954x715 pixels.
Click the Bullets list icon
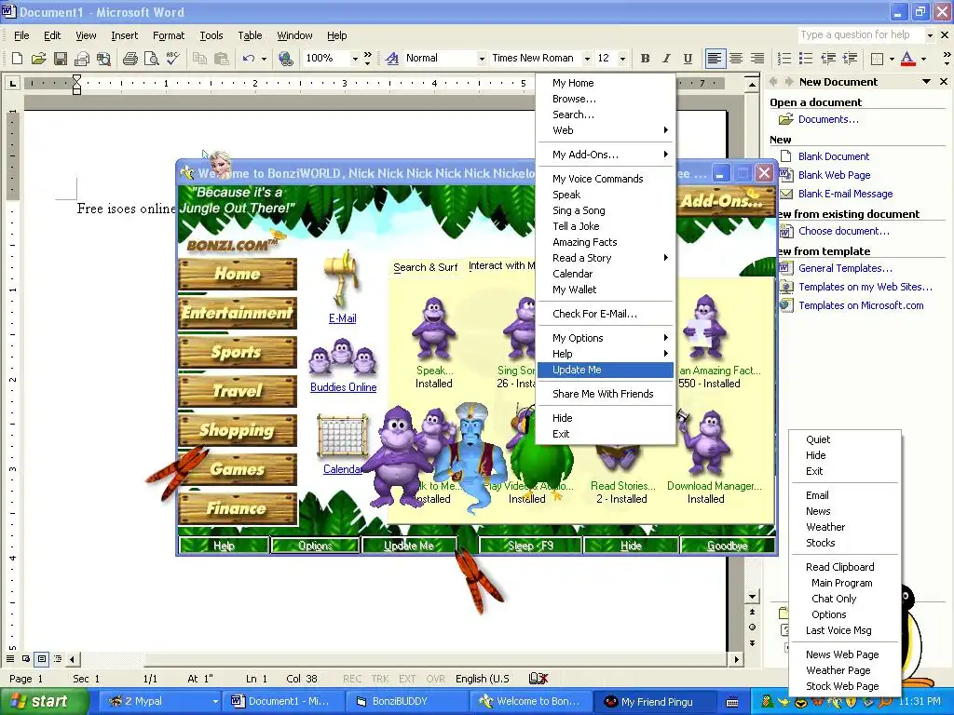pyautogui.click(x=806, y=59)
